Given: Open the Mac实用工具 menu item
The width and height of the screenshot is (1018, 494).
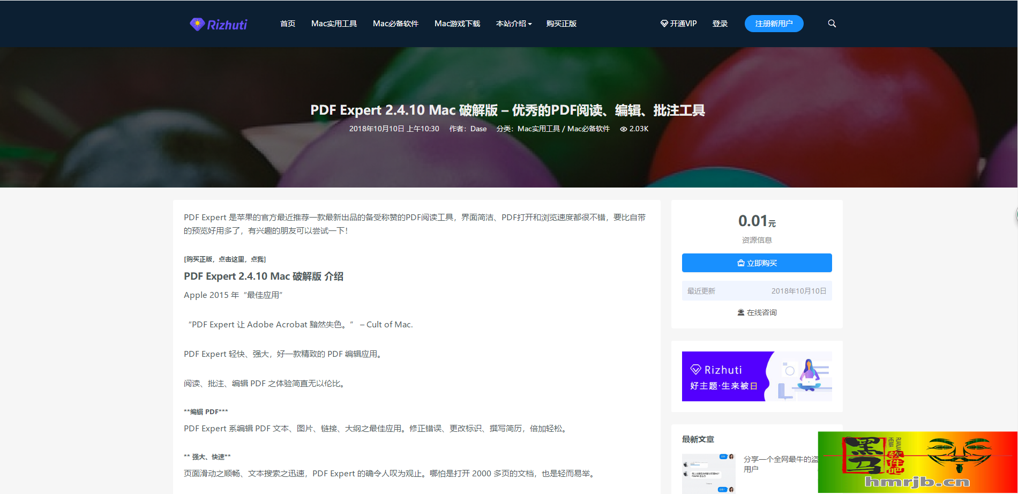Looking at the screenshot, I should [x=334, y=24].
